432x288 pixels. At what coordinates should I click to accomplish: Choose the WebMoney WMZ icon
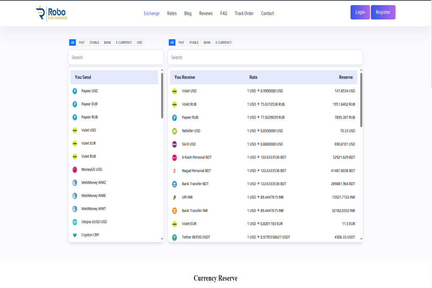tap(75, 183)
